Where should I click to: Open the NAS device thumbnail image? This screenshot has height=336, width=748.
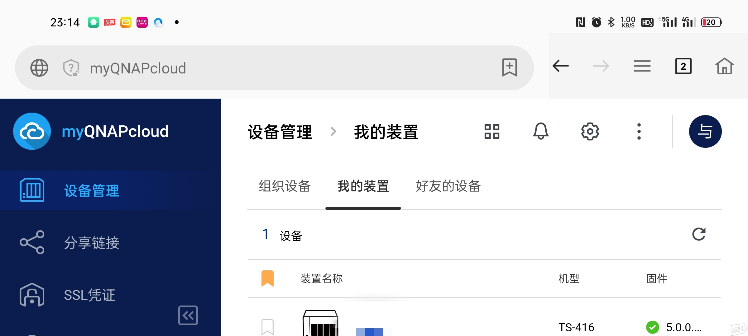320,324
